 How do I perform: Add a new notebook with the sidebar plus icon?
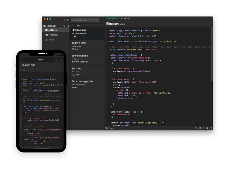pos(64,20)
